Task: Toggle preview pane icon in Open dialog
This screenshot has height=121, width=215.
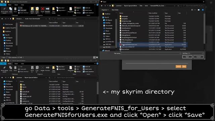Action: 199,10
